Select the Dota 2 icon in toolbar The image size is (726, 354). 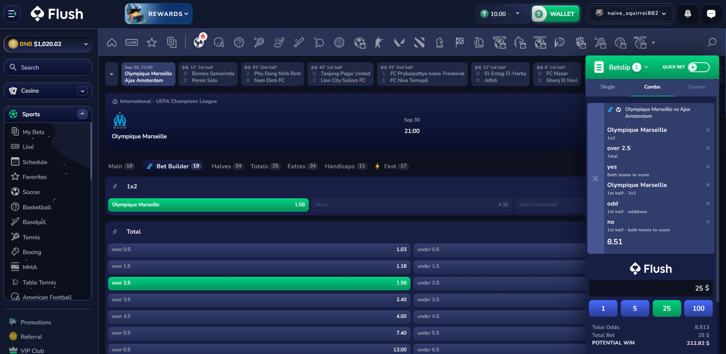(x=419, y=43)
